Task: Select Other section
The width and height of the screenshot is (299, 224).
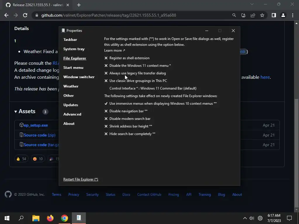Action: pos(69,96)
